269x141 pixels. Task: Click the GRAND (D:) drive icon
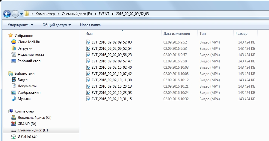point(13,124)
